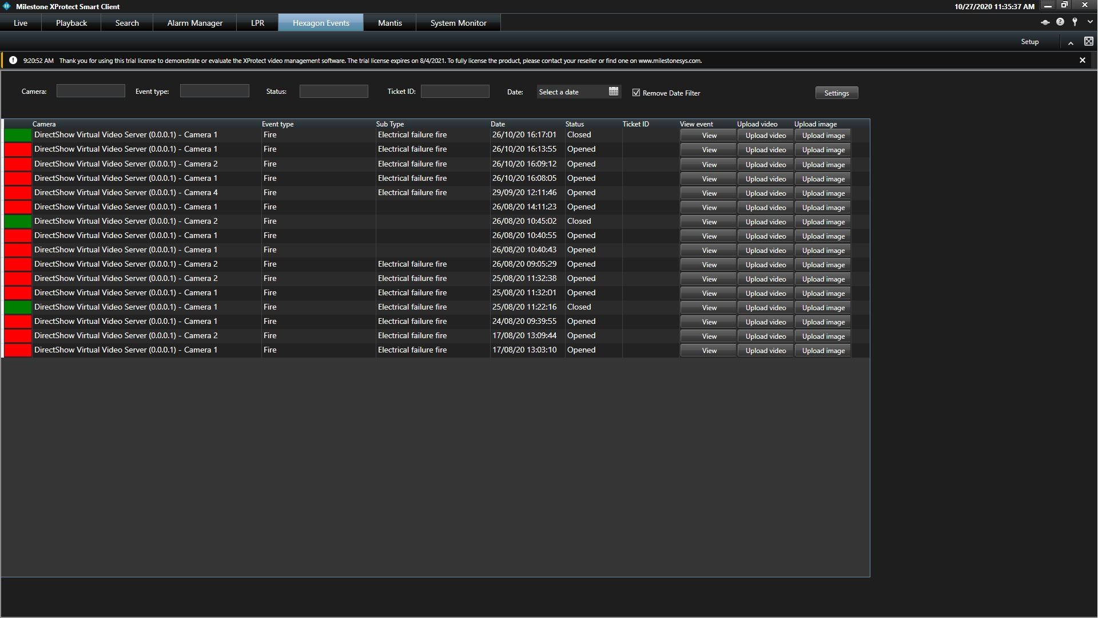The image size is (1098, 618).
Task: Click sub type cell of 25/08/20 11:32:38 row
Action: (412, 278)
